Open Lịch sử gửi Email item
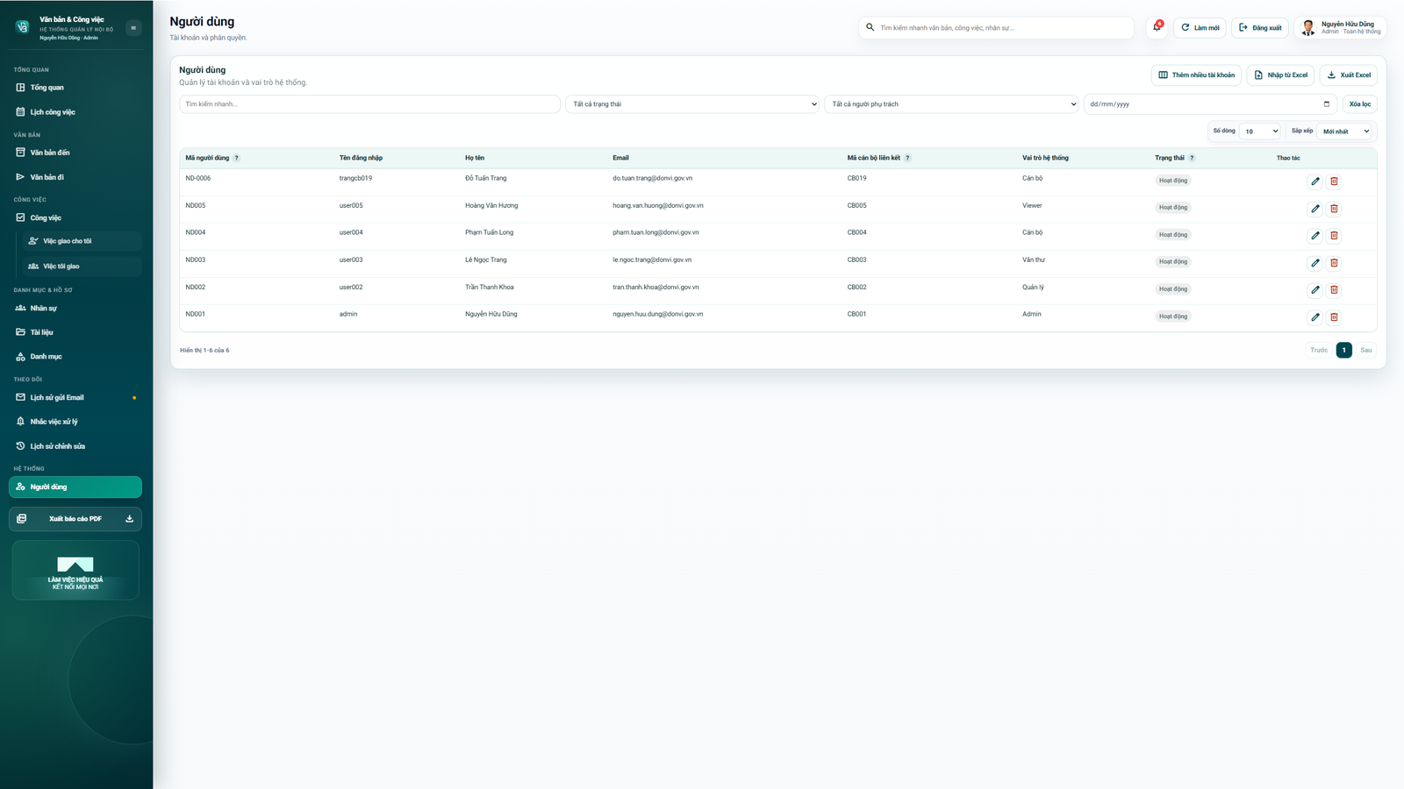This screenshot has width=1404, height=789. pyautogui.click(x=75, y=398)
